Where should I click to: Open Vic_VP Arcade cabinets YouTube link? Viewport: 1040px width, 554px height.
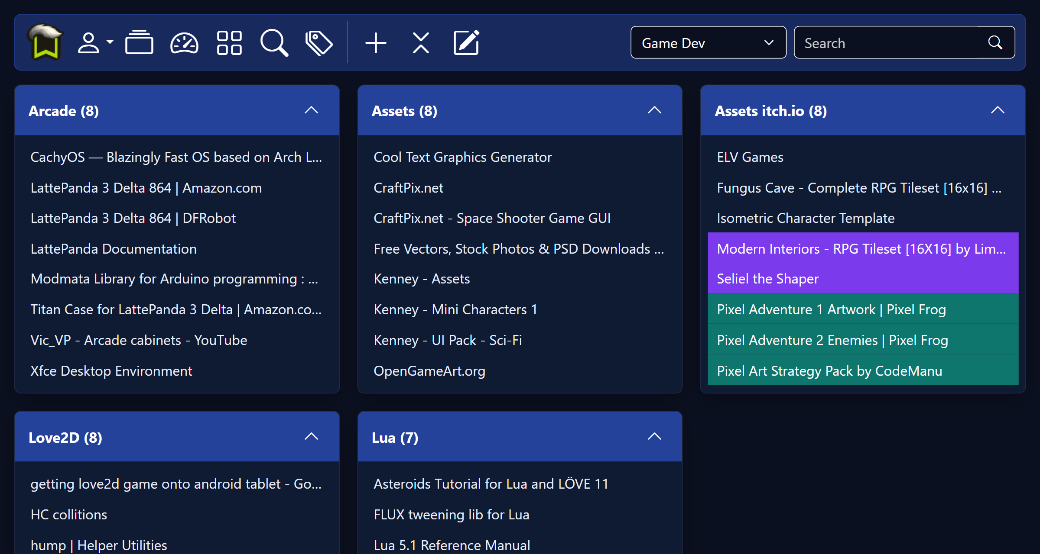coord(139,340)
